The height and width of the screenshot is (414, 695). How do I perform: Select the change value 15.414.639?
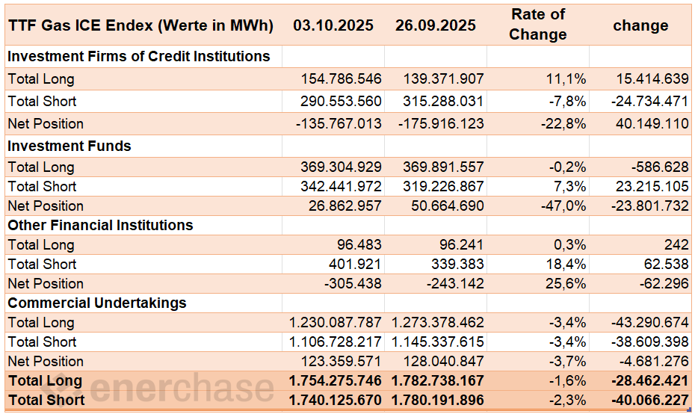(x=652, y=79)
